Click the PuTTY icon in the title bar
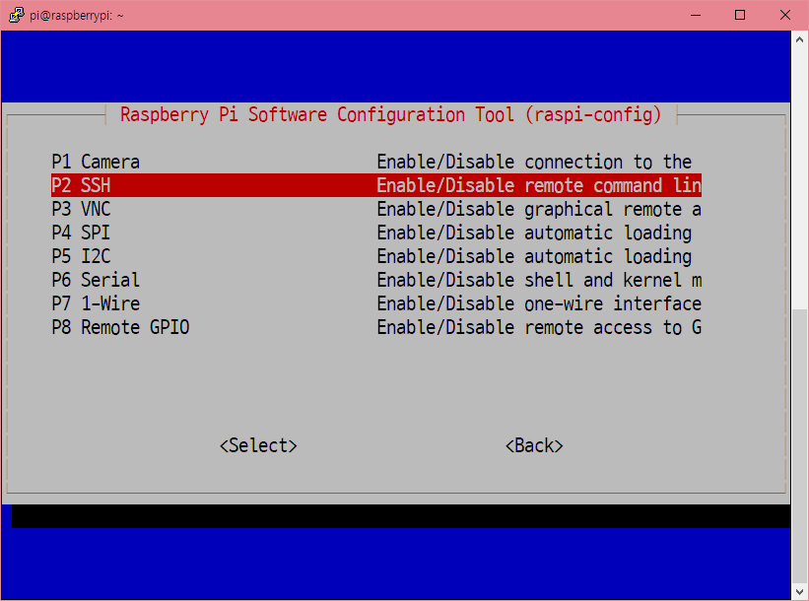Screen dimensions: 809x601 17,15
